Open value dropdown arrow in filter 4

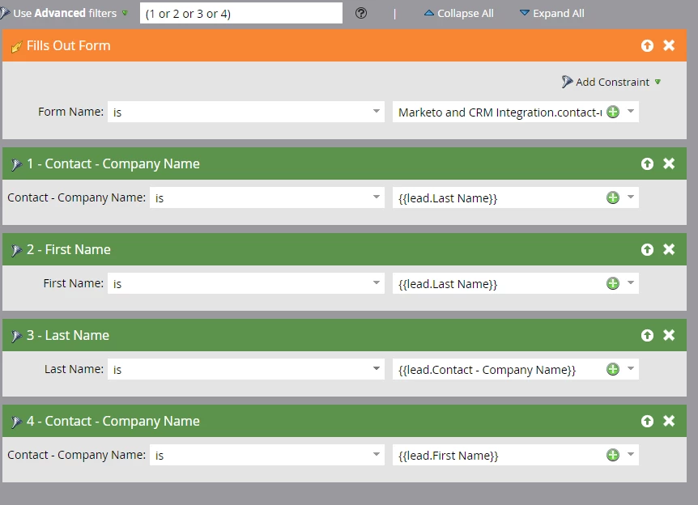[x=630, y=454]
